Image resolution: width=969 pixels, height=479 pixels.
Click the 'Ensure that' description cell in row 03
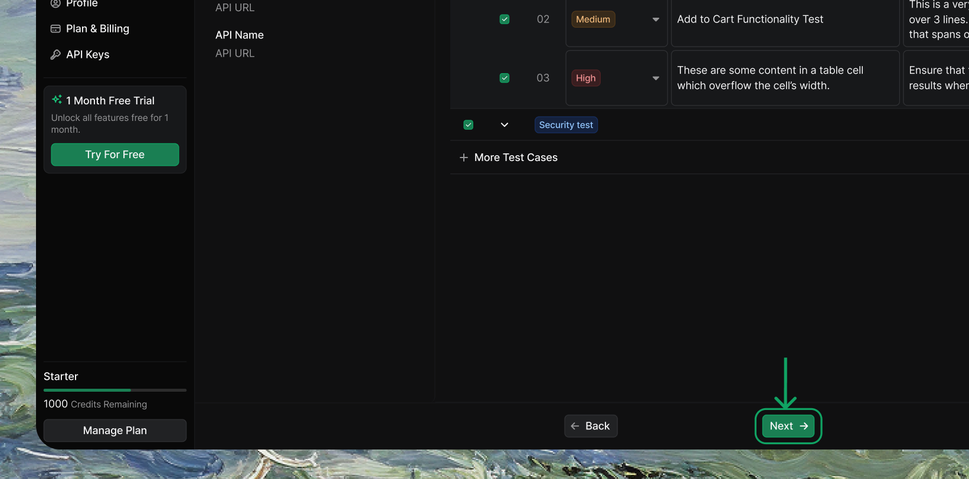tap(937, 78)
